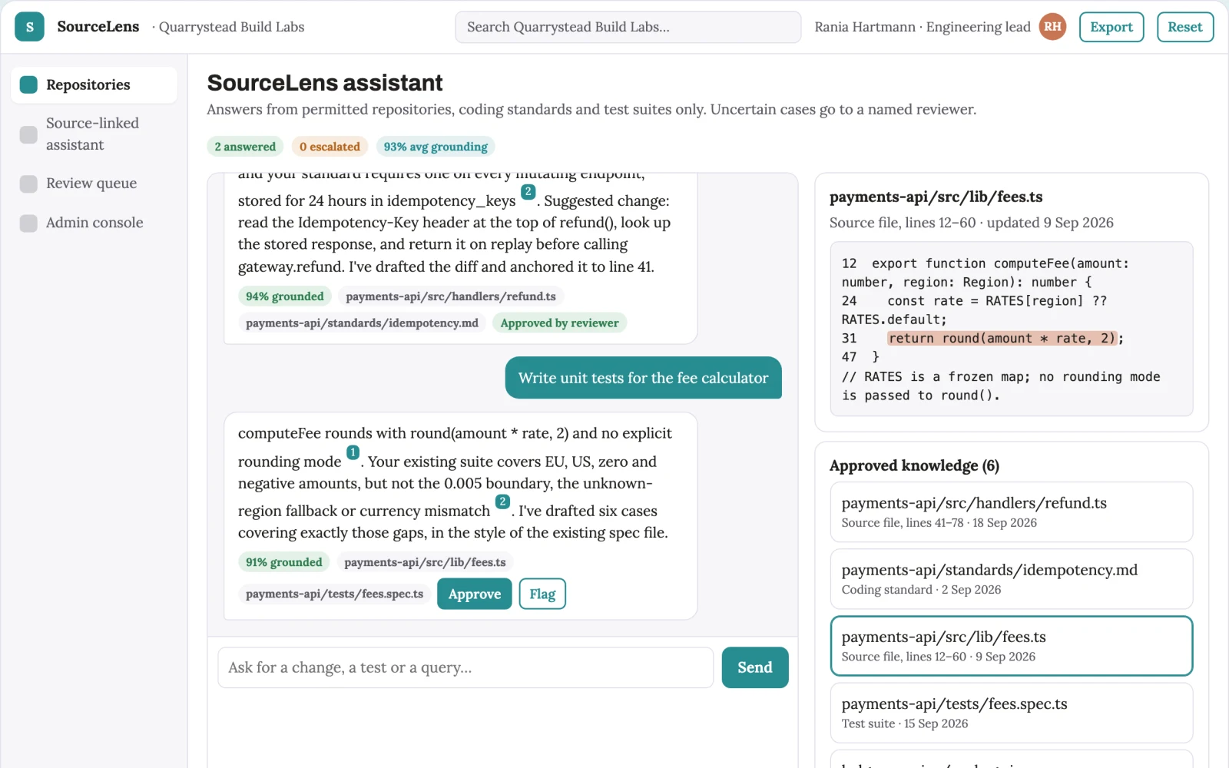This screenshot has height=768, width=1229.
Task: Open citation 2 after "currency mismatch"
Action: coord(502,502)
